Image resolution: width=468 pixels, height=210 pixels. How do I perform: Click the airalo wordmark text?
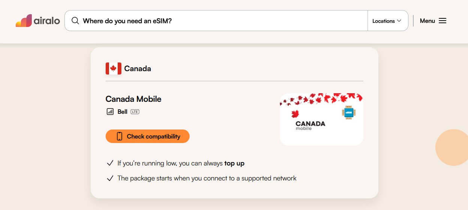tap(47, 21)
